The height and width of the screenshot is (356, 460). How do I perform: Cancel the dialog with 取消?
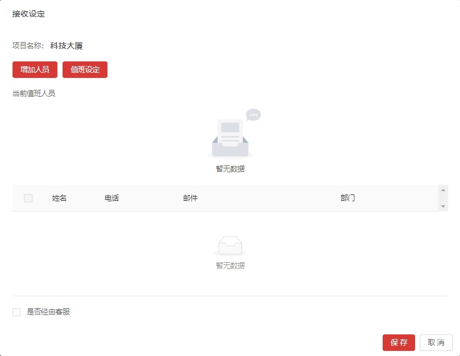pyautogui.click(x=436, y=342)
